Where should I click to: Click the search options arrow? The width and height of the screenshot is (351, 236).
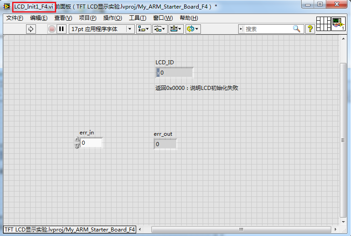coord(241,29)
